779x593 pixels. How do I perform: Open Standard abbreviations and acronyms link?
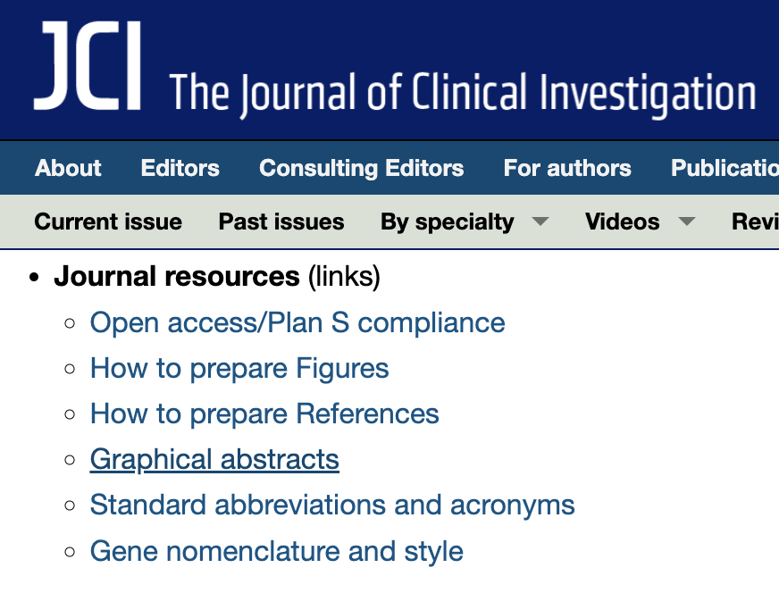[x=332, y=505]
